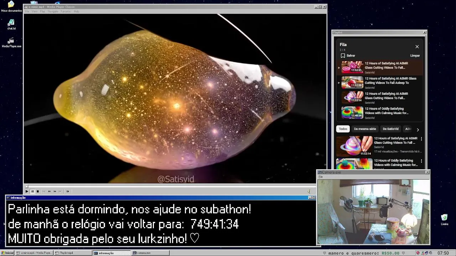Viewport: 456px width, 256px height.
Task: Open the second queue video thumbnail 11:52:59
Action: (x=352, y=82)
